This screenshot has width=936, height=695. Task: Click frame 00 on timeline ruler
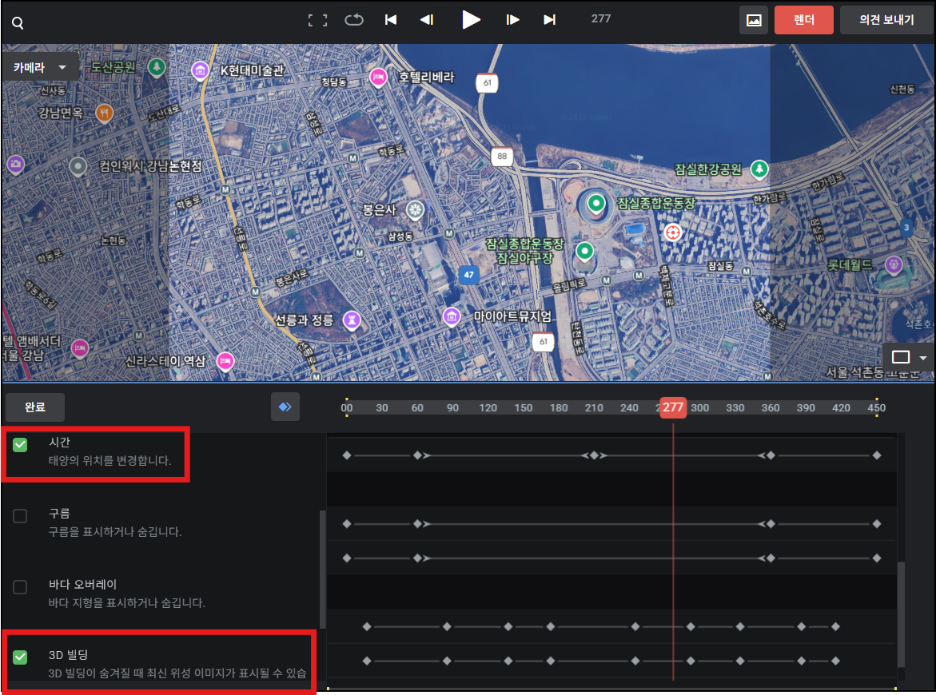pos(347,408)
